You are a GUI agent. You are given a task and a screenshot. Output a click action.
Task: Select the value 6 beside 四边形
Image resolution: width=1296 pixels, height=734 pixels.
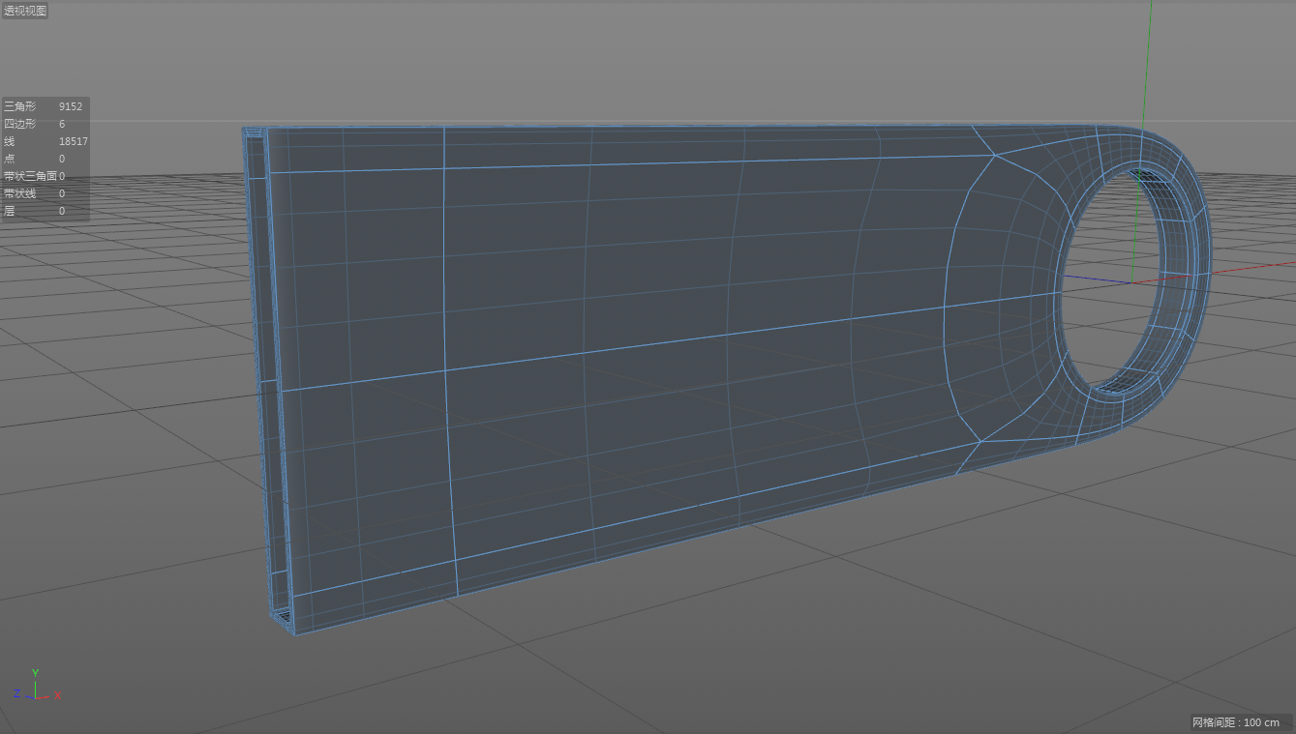pos(62,124)
